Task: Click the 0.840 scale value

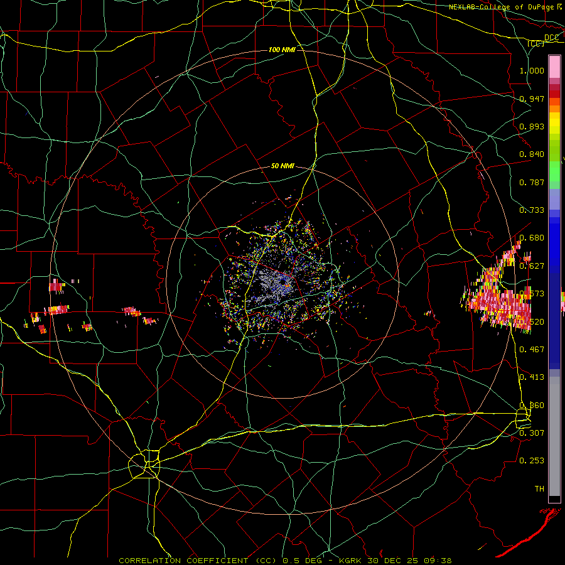Action: point(532,154)
